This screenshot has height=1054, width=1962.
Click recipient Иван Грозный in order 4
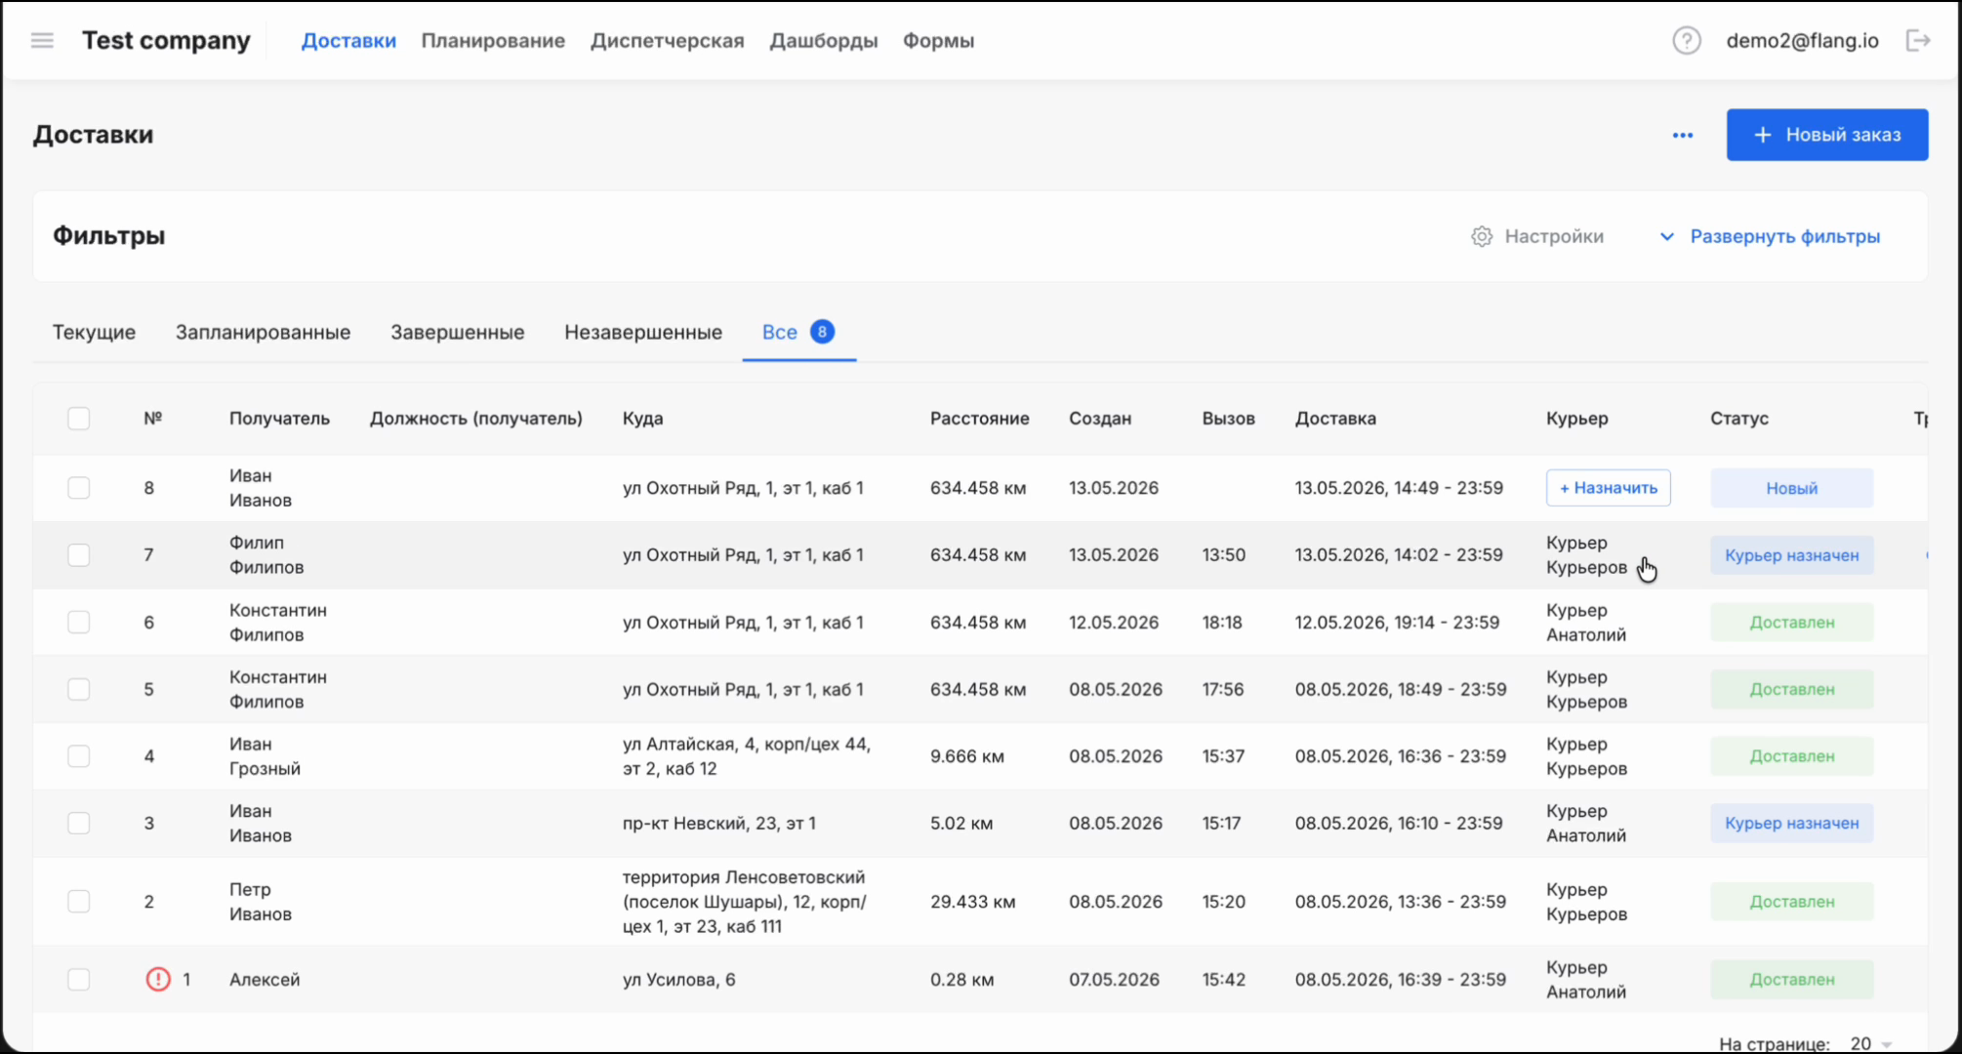(x=265, y=755)
